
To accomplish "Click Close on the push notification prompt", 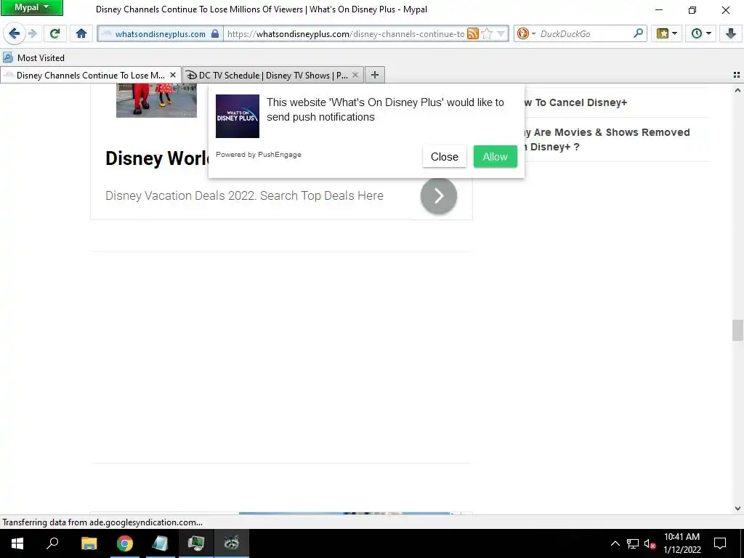I will click(445, 157).
